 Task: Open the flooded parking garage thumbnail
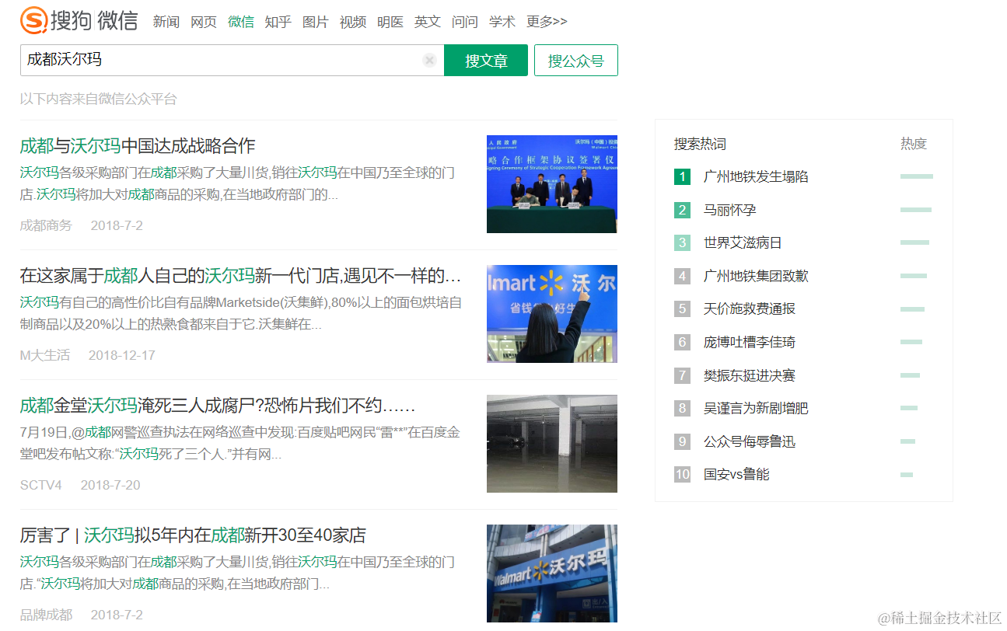tap(552, 444)
